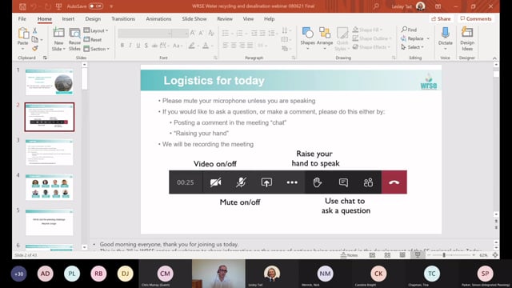The image size is (512, 288).
Task: Start Dictate voice input
Action: (446, 38)
